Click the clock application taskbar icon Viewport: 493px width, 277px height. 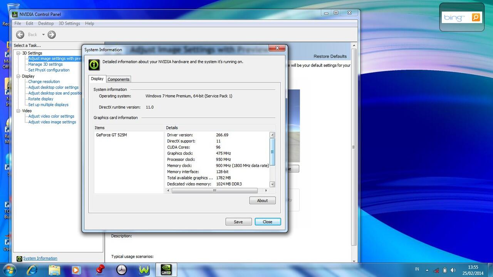(121, 270)
